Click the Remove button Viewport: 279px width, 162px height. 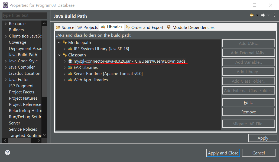[x=248, y=112]
